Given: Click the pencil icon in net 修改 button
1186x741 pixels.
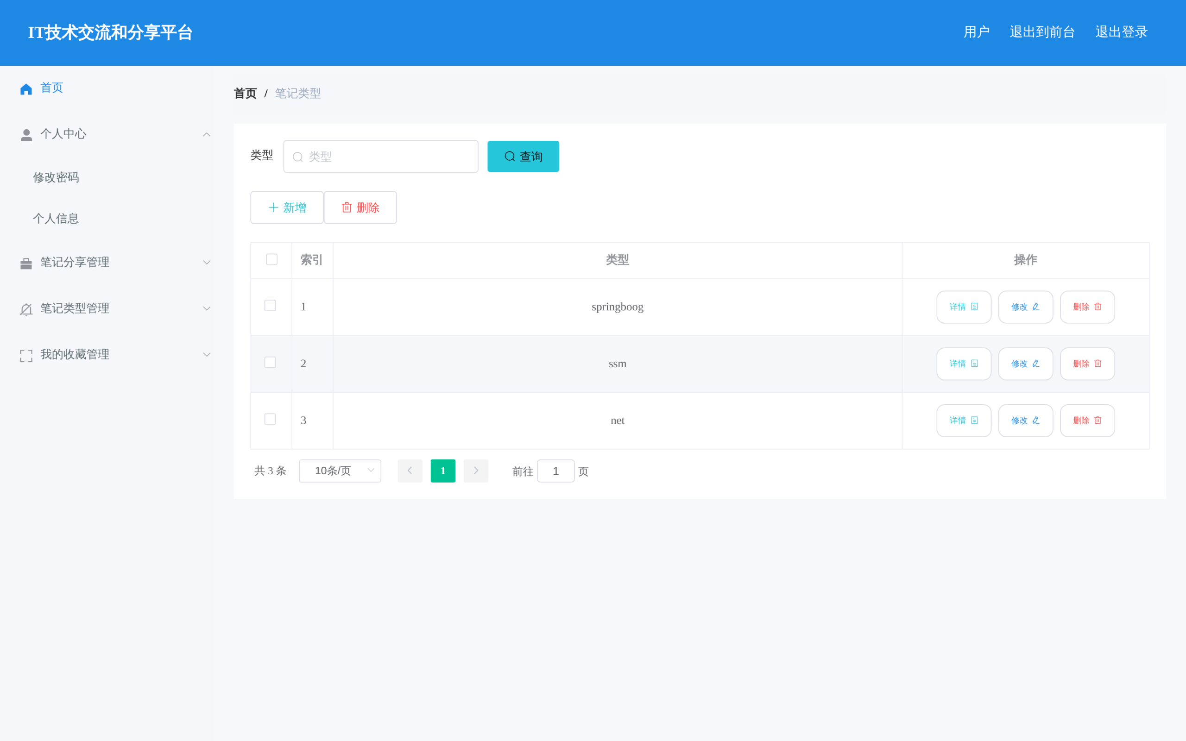Looking at the screenshot, I should coord(1035,421).
